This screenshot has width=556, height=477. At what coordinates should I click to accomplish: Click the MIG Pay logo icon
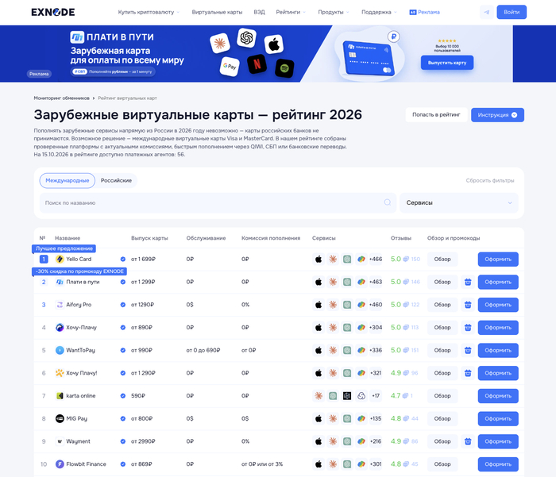click(60, 418)
